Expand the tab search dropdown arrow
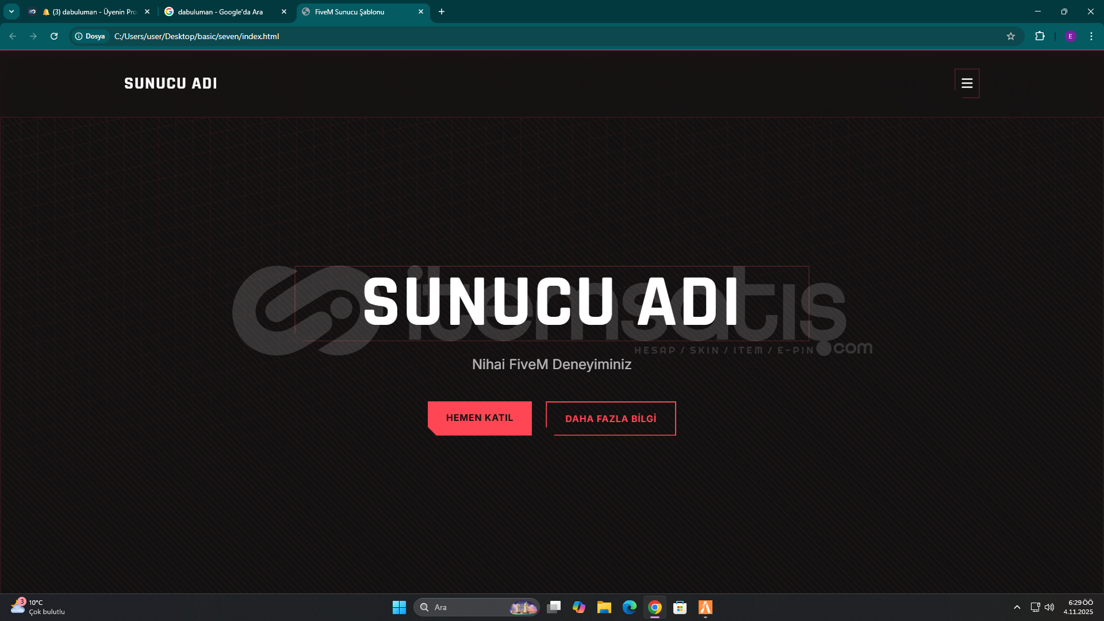 pos(11,11)
